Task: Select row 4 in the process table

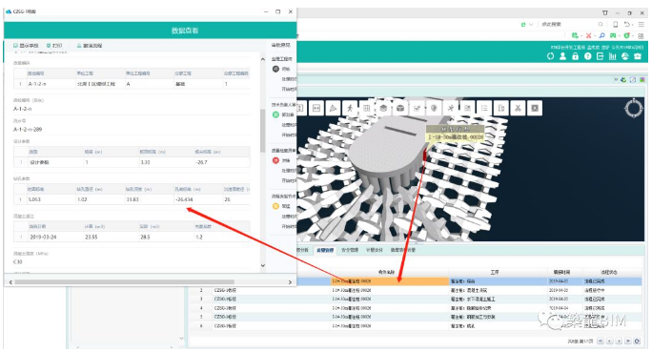Action: (x=416, y=308)
